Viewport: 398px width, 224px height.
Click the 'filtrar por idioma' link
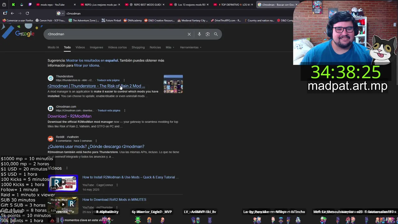86,65
